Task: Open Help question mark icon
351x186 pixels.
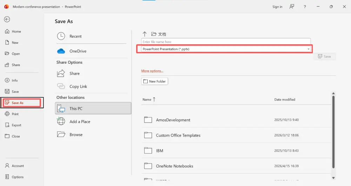Action: click(305, 7)
